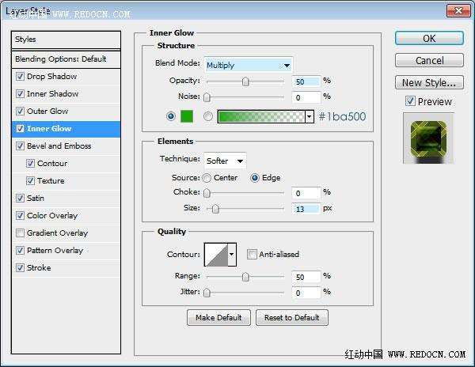Select the Center source radio button
Screen dimensions: 475x367
207,178
